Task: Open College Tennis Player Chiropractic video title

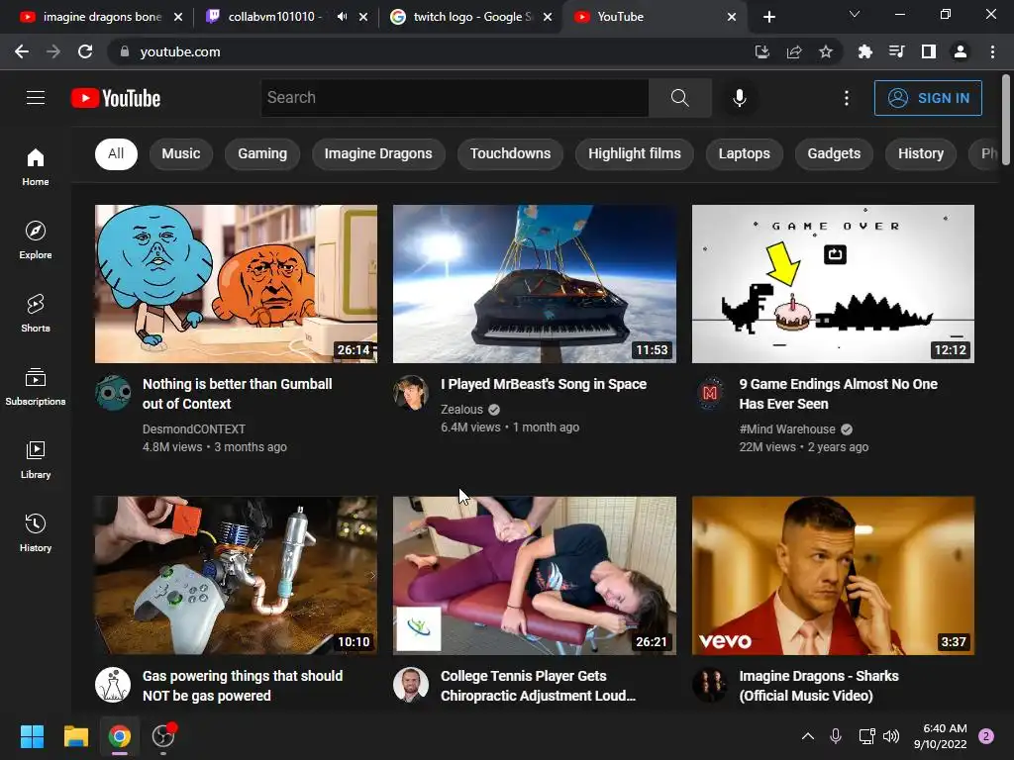Action: point(538,686)
